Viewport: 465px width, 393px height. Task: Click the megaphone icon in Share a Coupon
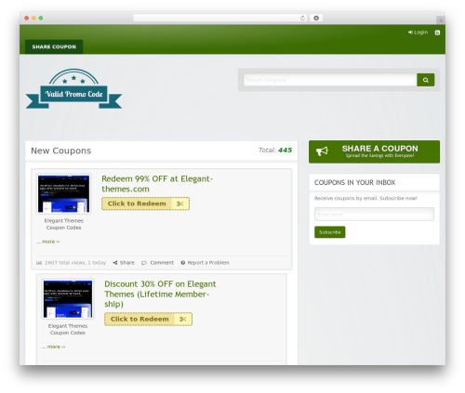click(x=322, y=151)
